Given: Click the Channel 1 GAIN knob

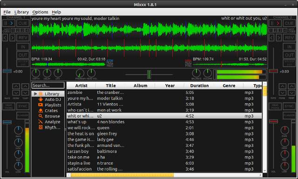Looking at the screenshot, I should (19, 130).
